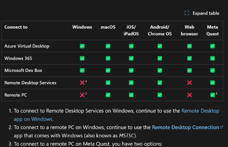Click the italic 'MSTSC' text in footnote 2
This screenshot has height=147, width=228.
coord(127,136)
